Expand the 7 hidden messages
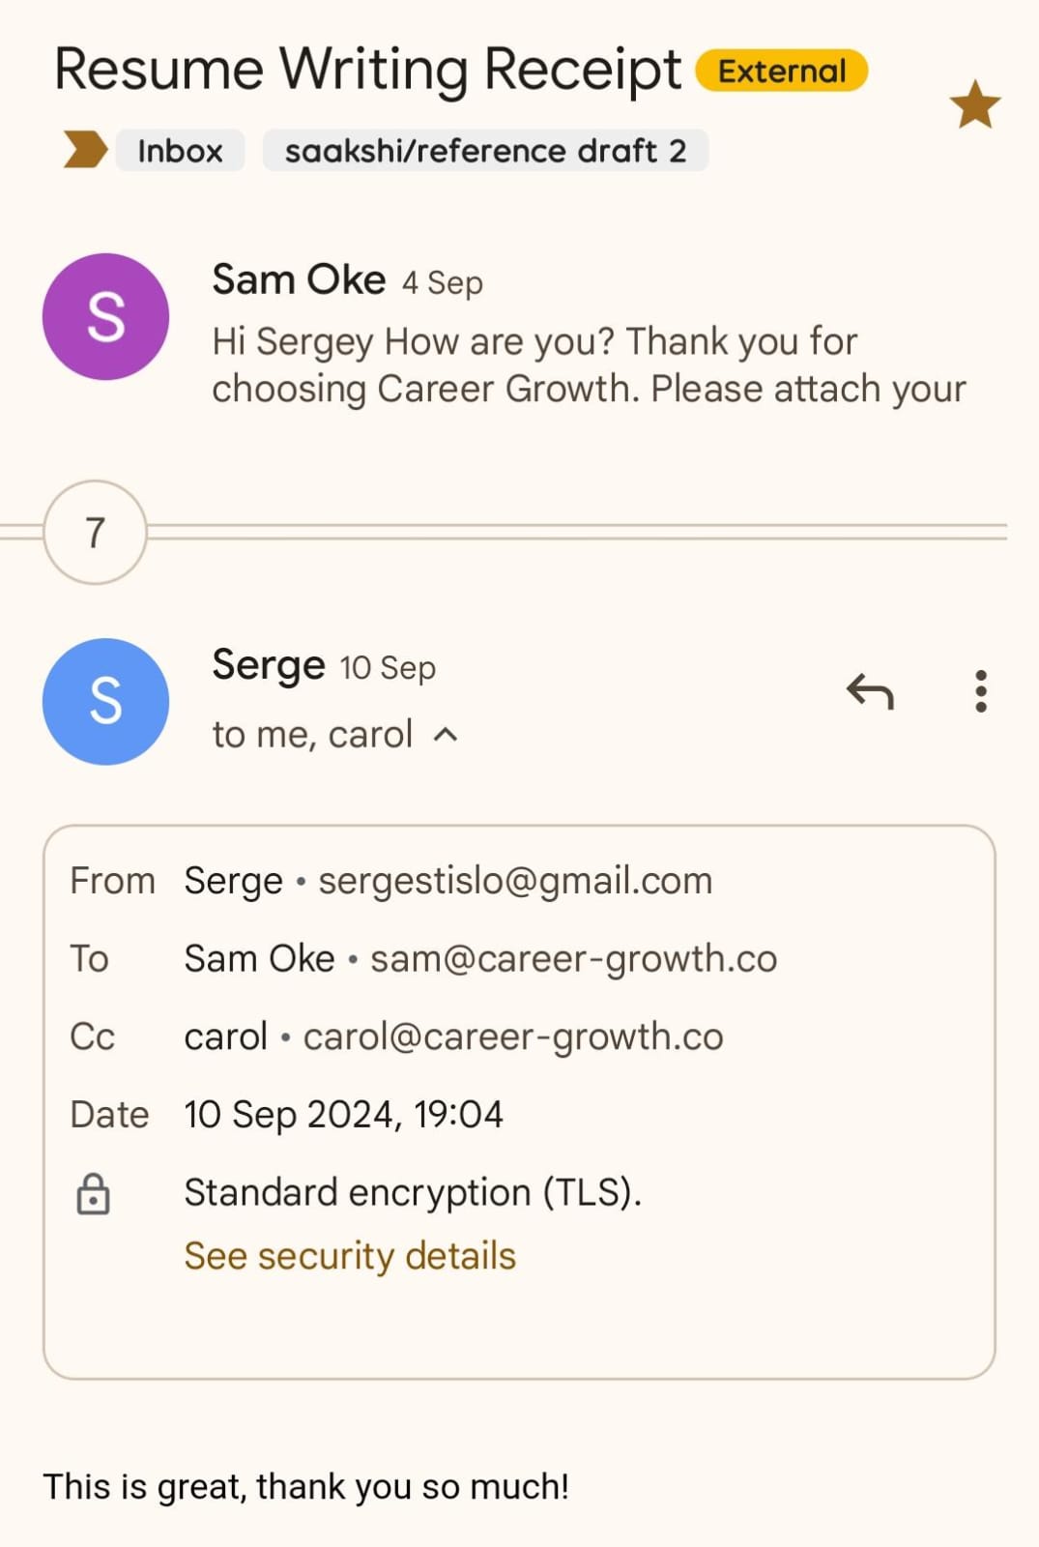Viewport: 1039px width, 1547px height. pos(95,532)
